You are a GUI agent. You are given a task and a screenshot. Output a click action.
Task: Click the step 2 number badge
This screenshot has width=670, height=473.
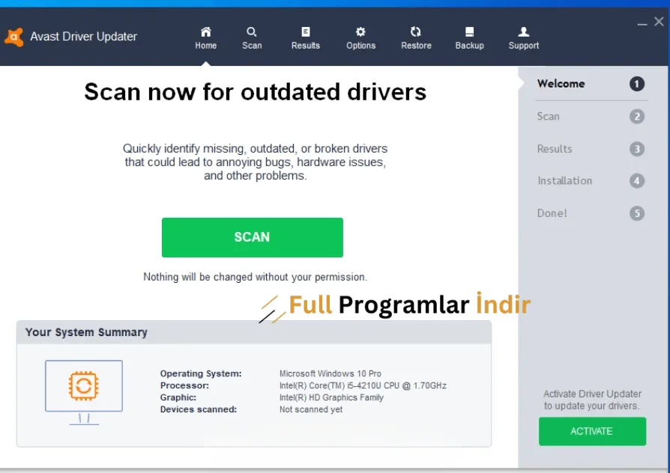637,117
